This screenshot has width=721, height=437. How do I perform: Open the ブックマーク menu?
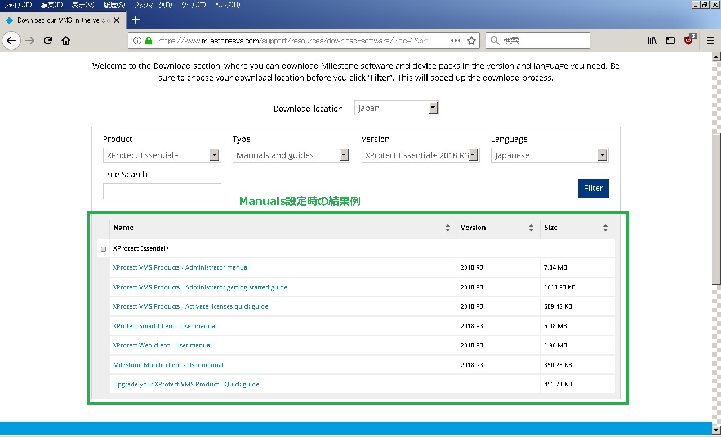coord(153,5)
